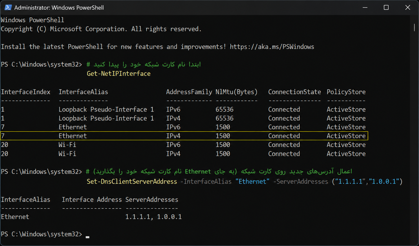Click IPv6 in the Ethernet row

[173, 127]
